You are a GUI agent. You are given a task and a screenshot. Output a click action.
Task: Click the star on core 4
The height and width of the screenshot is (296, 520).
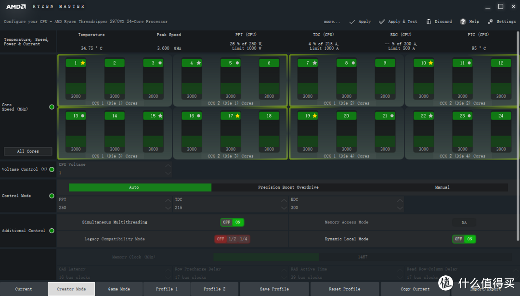tap(199, 63)
